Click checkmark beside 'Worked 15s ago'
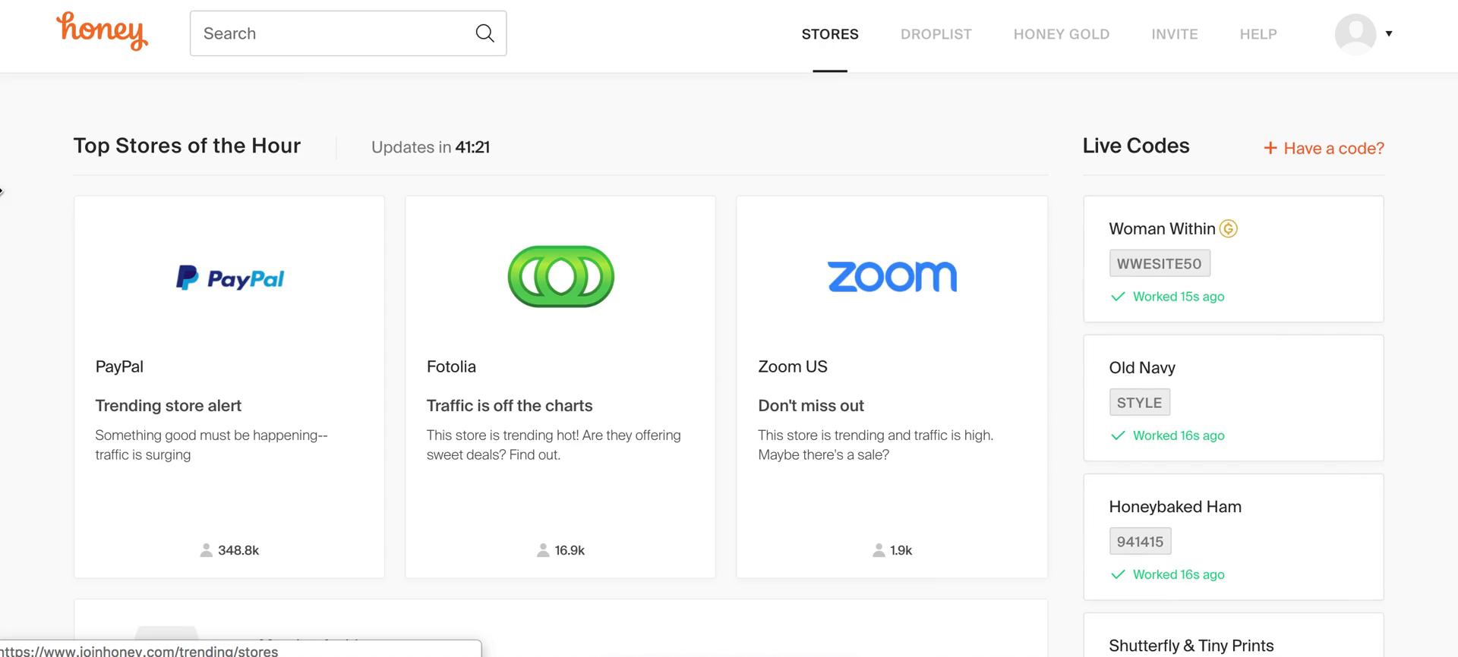Screen dimensions: 1458x657 [x=1117, y=297]
